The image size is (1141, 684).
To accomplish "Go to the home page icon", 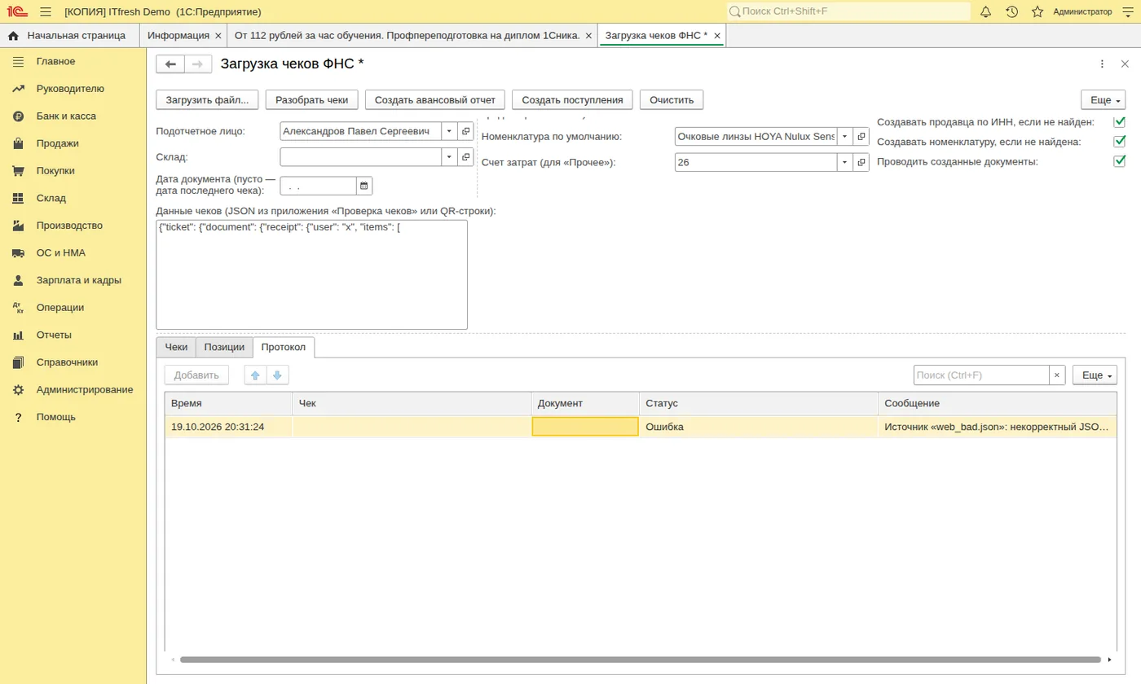I will 13,36.
